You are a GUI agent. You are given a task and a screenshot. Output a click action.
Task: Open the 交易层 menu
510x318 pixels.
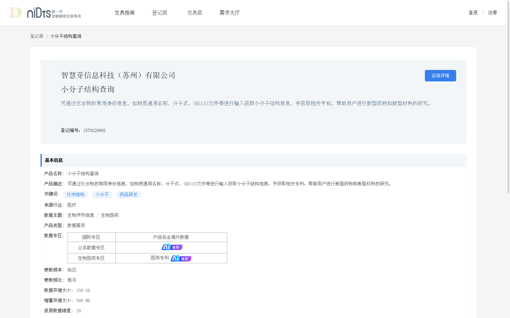[195, 13]
